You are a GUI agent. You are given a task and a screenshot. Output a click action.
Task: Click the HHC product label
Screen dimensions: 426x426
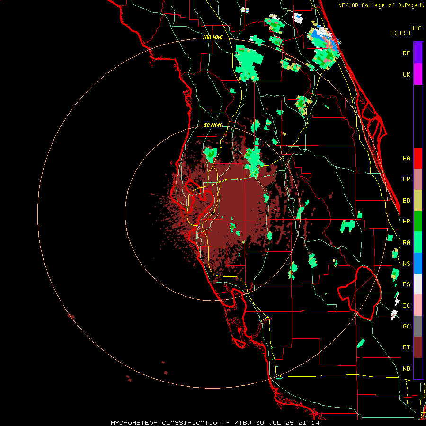click(416, 28)
